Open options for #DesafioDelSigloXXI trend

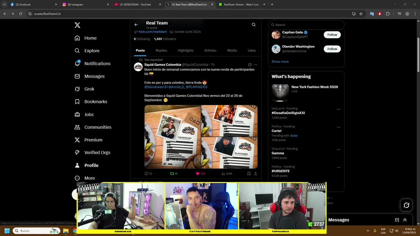pos(339,109)
